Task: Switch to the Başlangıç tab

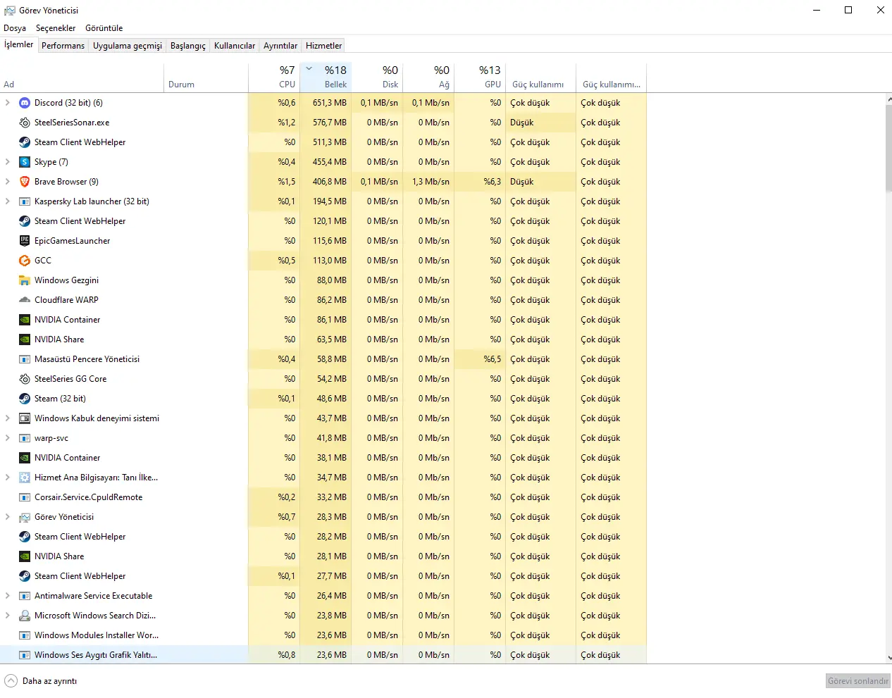Action: [x=188, y=46]
